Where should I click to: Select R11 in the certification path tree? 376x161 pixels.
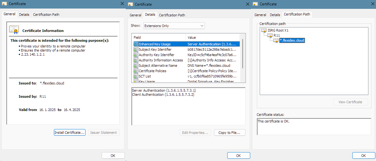tap(277, 35)
